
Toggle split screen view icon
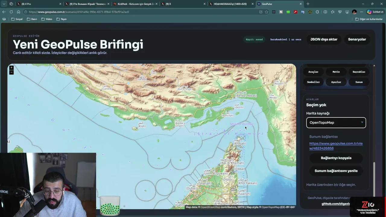pyautogui.click(x=325, y=12)
